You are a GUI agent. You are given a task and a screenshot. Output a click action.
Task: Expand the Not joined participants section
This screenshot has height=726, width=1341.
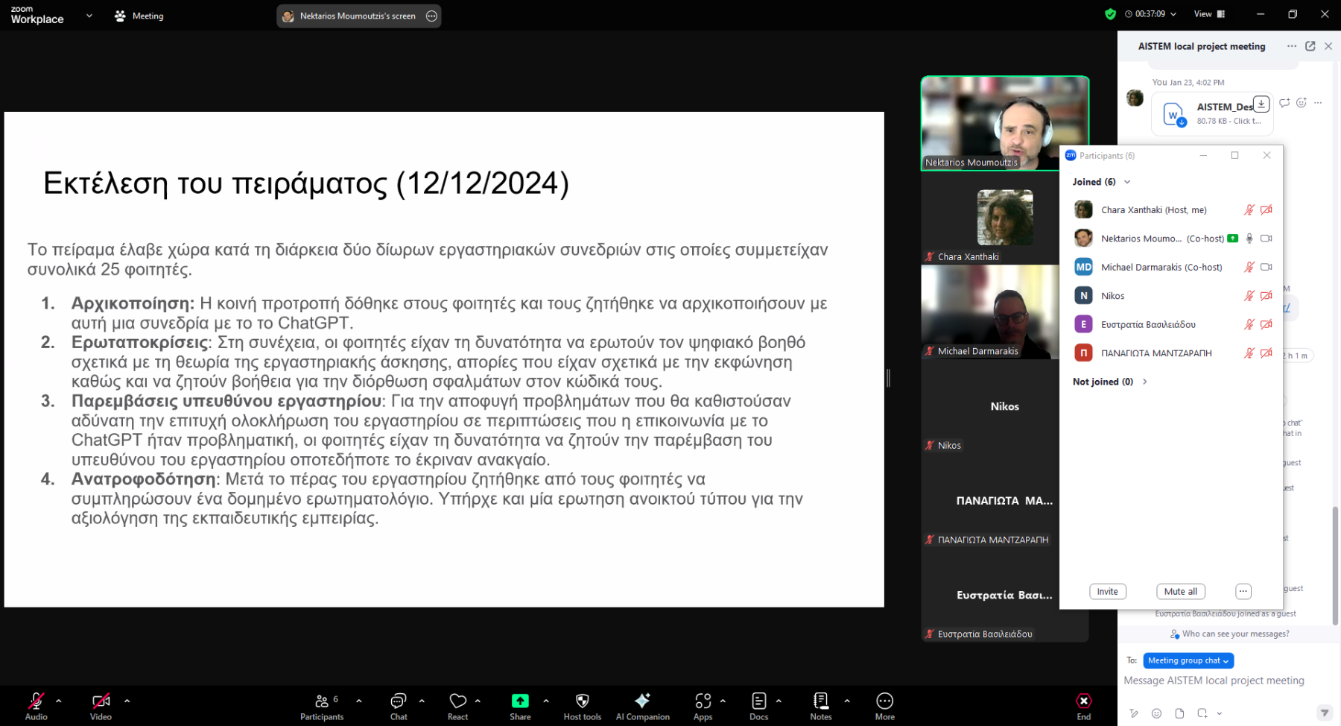(1145, 382)
